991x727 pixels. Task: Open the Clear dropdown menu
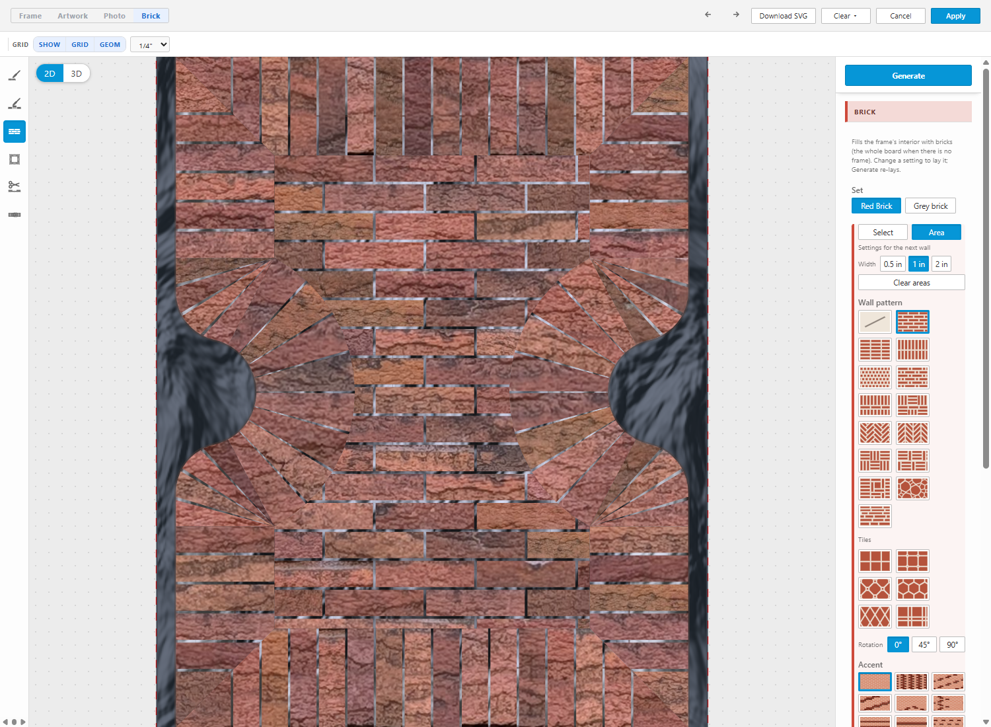click(x=845, y=16)
